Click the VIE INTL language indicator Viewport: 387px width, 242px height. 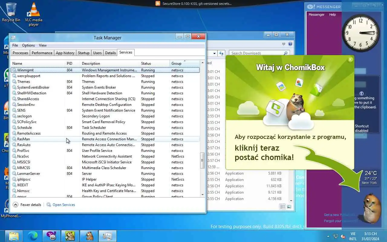coord(353,236)
